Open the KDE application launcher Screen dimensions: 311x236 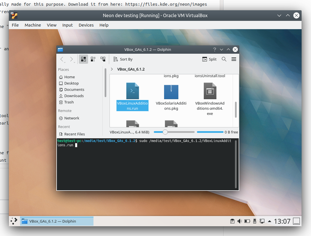(14, 221)
